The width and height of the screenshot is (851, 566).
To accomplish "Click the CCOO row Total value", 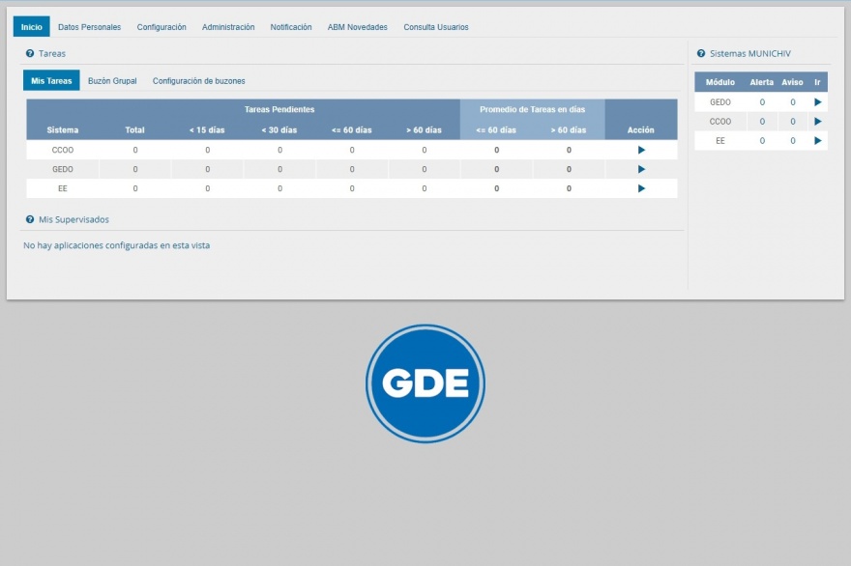I will [x=135, y=150].
